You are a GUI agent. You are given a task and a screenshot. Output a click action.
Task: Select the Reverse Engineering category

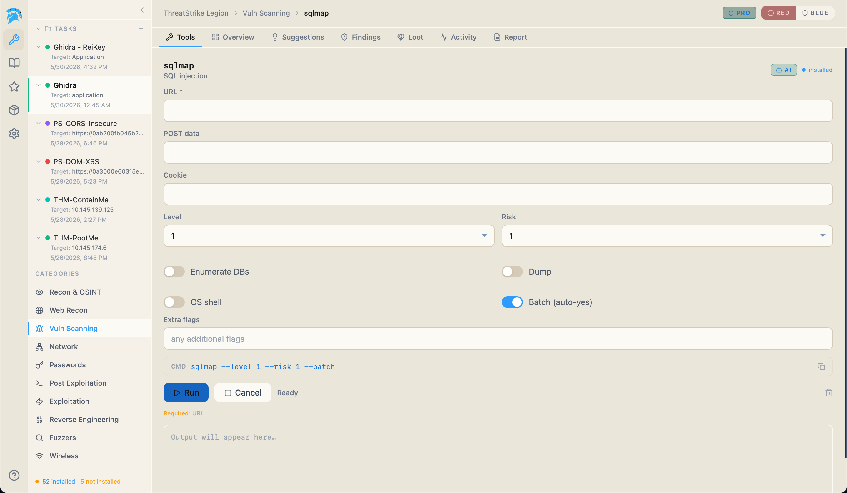pyautogui.click(x=90, y=420)
